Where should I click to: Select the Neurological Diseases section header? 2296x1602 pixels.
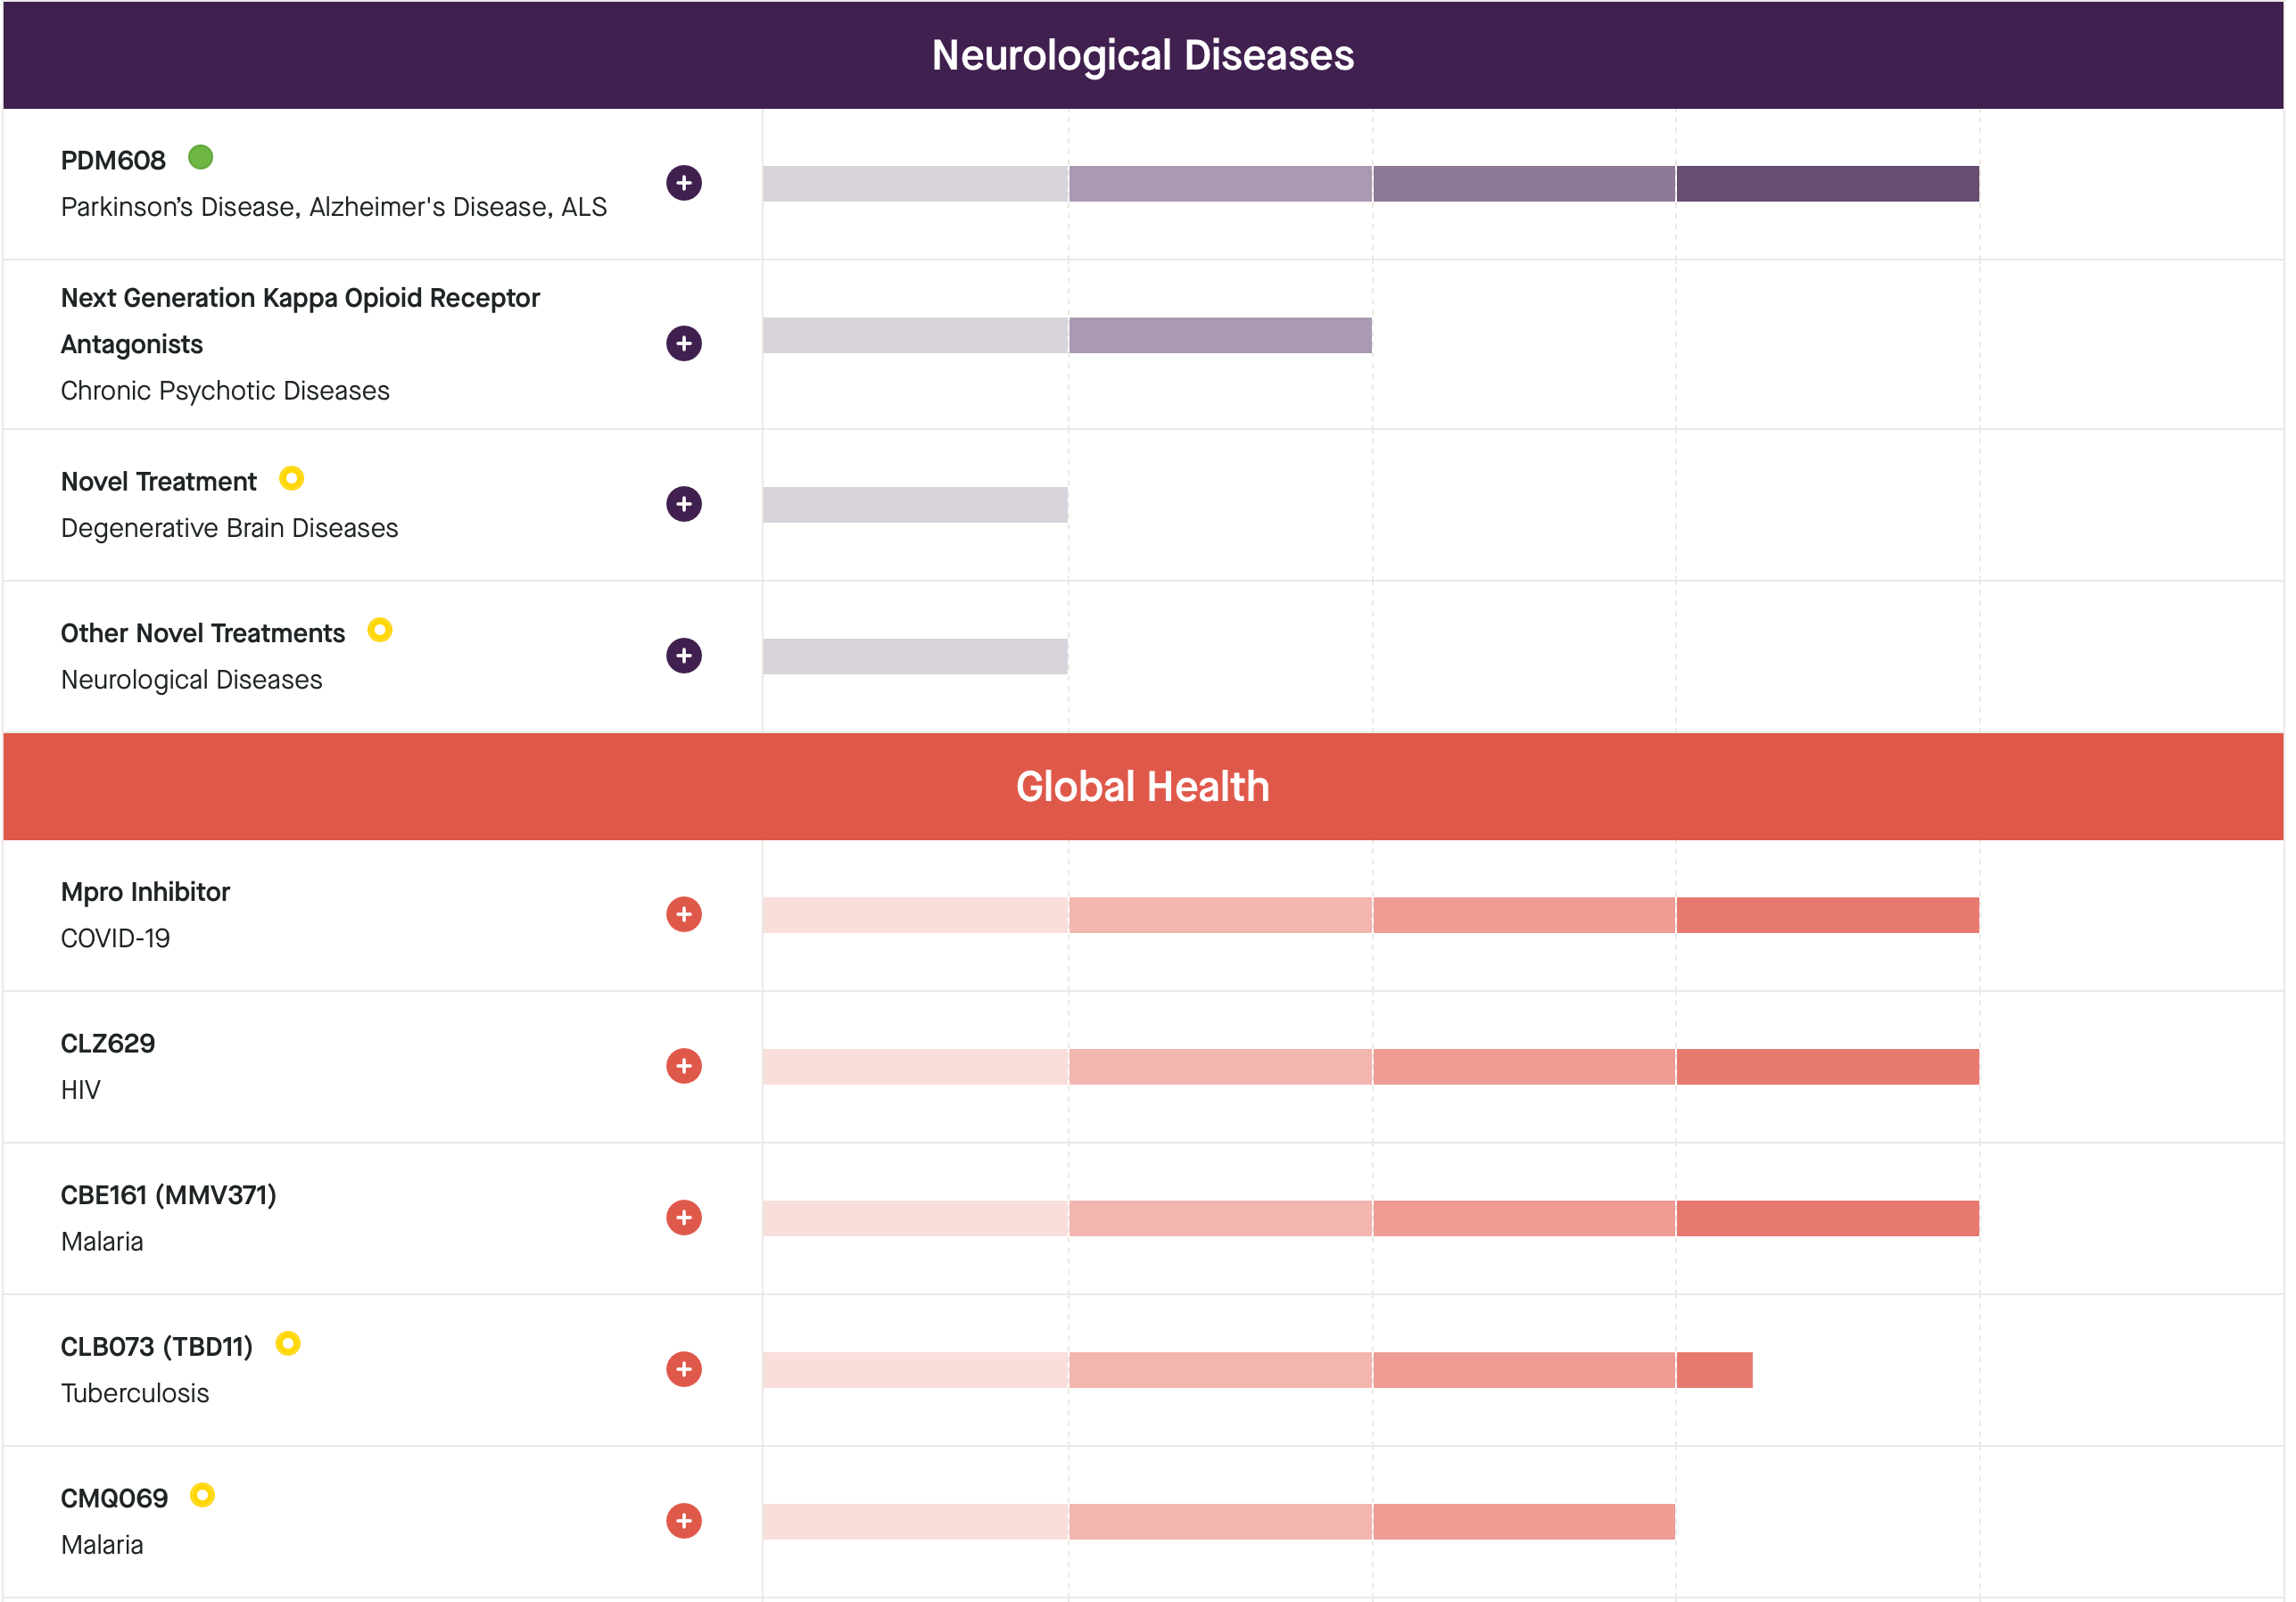(1143, 55)
